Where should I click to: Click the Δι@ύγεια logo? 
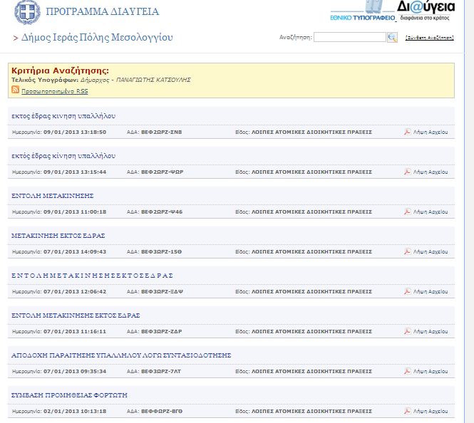pyautogui.click(x=426, y=11)
